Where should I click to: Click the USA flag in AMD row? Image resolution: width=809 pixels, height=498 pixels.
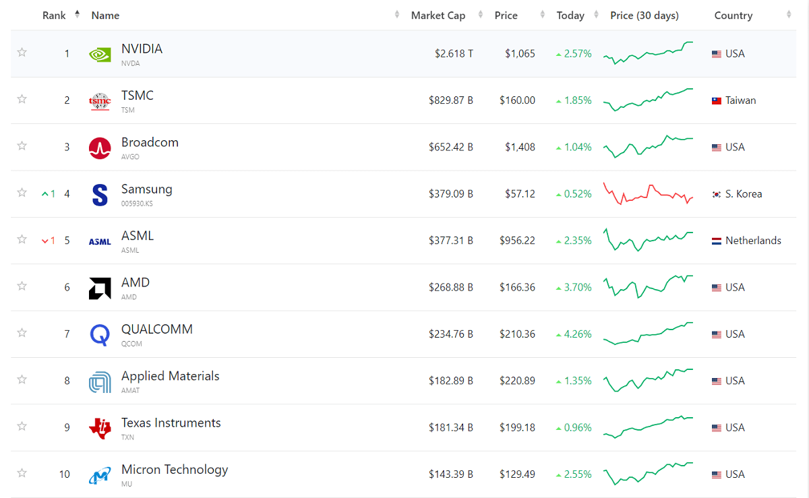pyautogui.click(x=717, y=288)
